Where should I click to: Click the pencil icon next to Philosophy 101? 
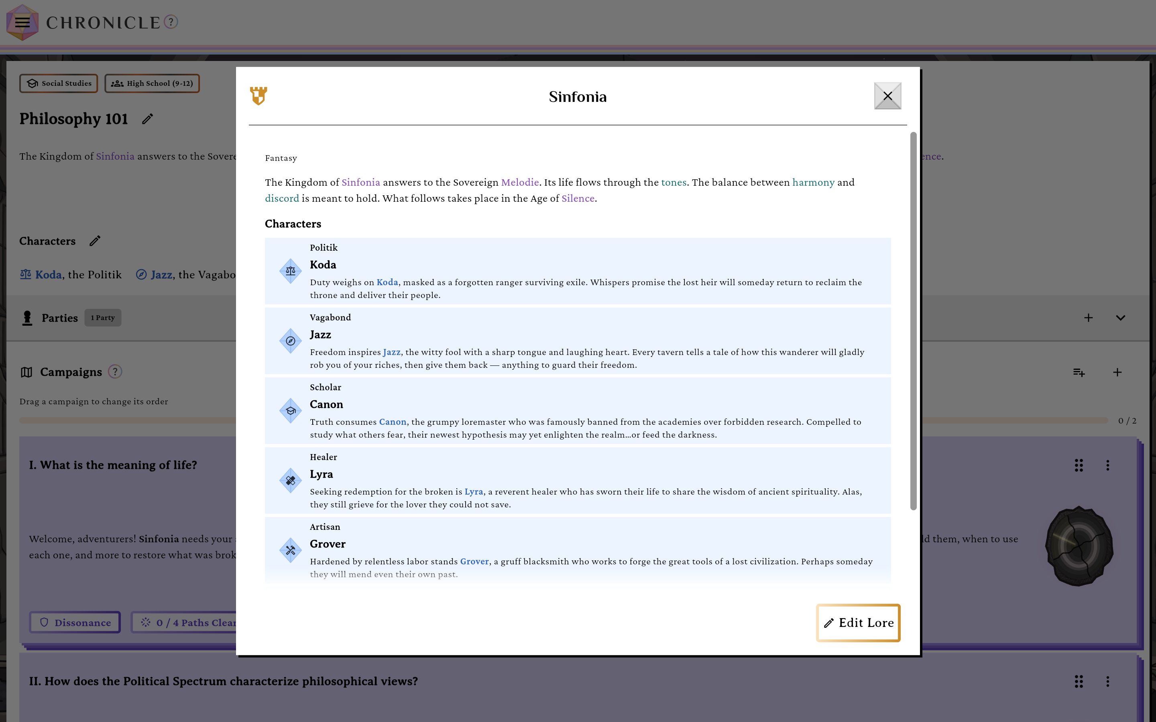tap(148, 119)
